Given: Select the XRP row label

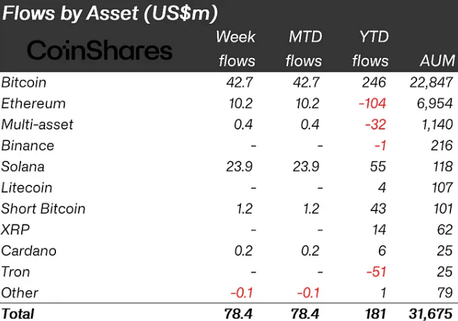Looking at the screenshot, I should (x=15, y=230).
